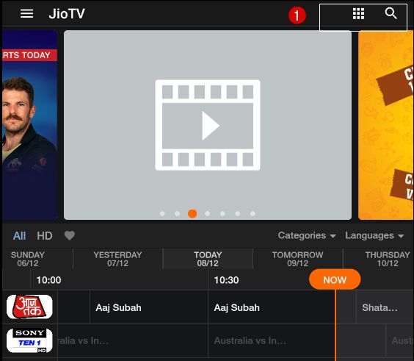Image resolution: width=414 pixels, height=361 pixels.
Task: Open the Aaj Tak channel logo
Action: 29,307
